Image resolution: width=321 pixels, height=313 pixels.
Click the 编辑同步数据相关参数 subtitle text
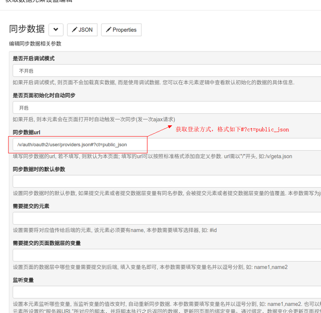(x=35, y=44)
